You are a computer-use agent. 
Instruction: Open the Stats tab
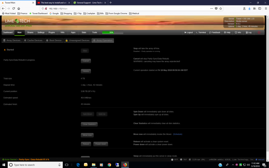coord(84,33)
